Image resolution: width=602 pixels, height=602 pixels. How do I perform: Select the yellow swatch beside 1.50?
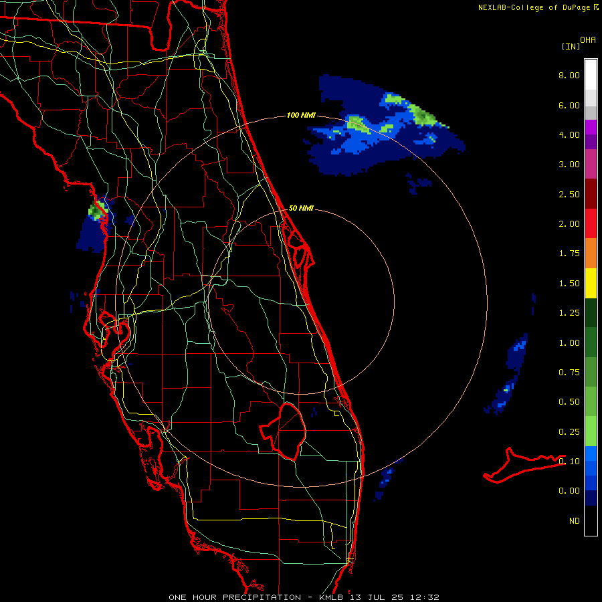click(x=591, y=283)
